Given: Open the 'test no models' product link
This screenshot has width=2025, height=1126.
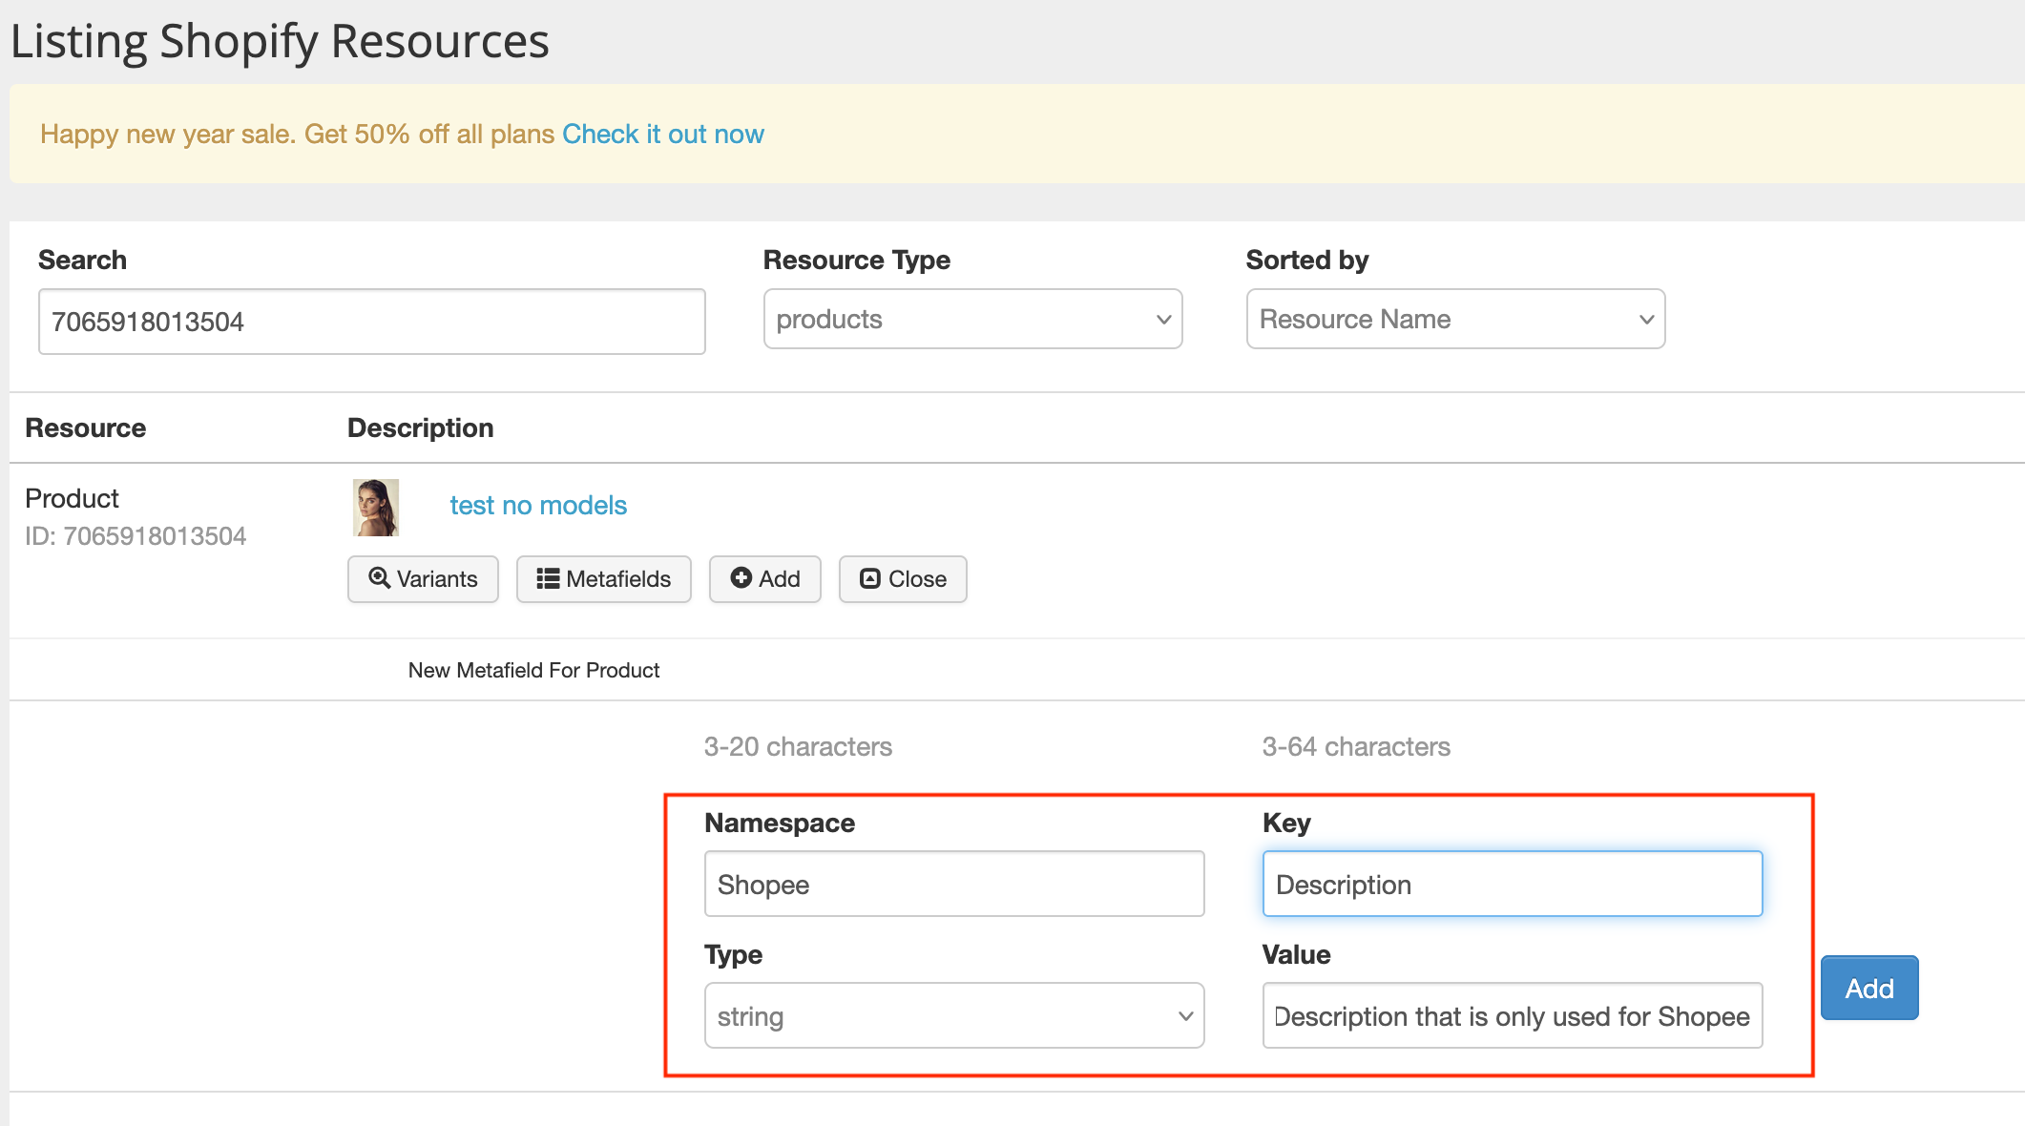Looking at the screenshot, I should 538,505.
